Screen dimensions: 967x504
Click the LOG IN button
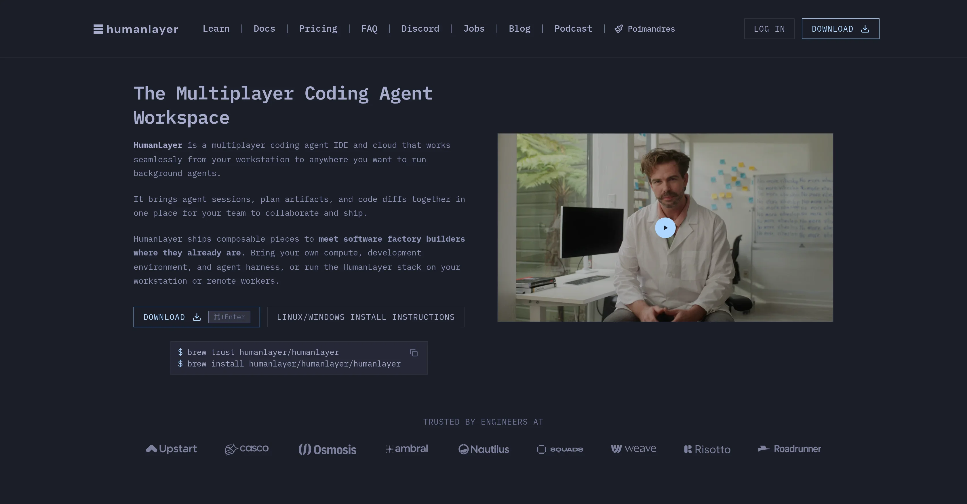pos(769,29)
